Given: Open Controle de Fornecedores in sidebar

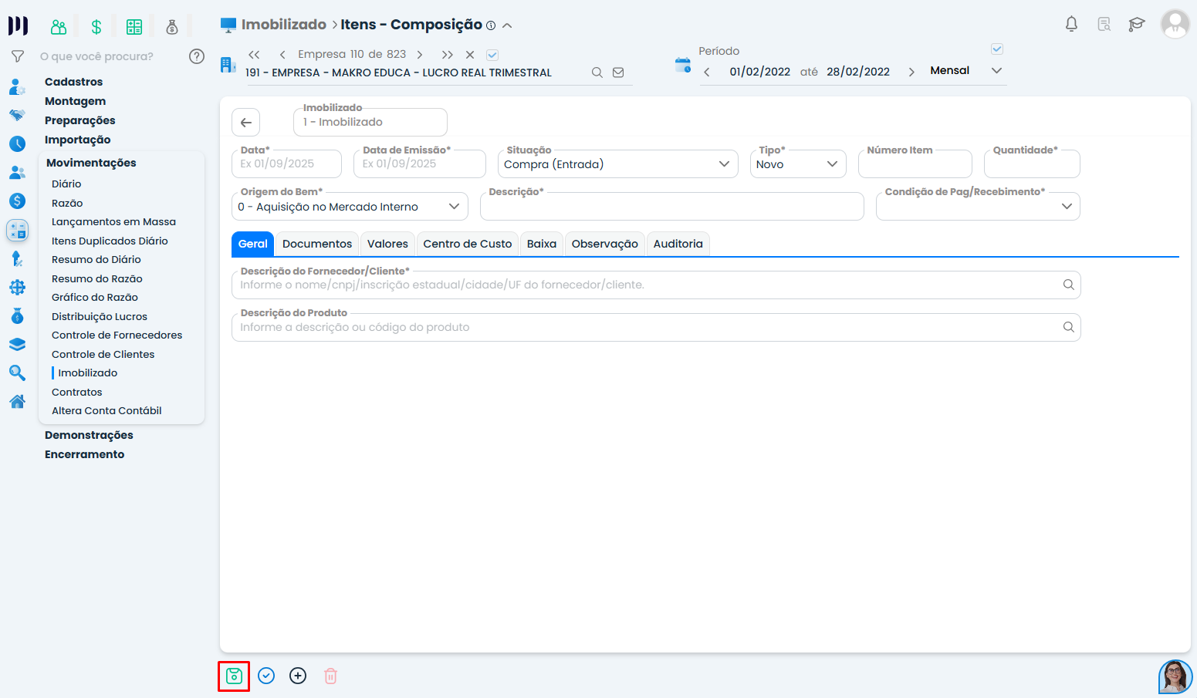Looking at the screenshot, I should (x=117, y=336).
